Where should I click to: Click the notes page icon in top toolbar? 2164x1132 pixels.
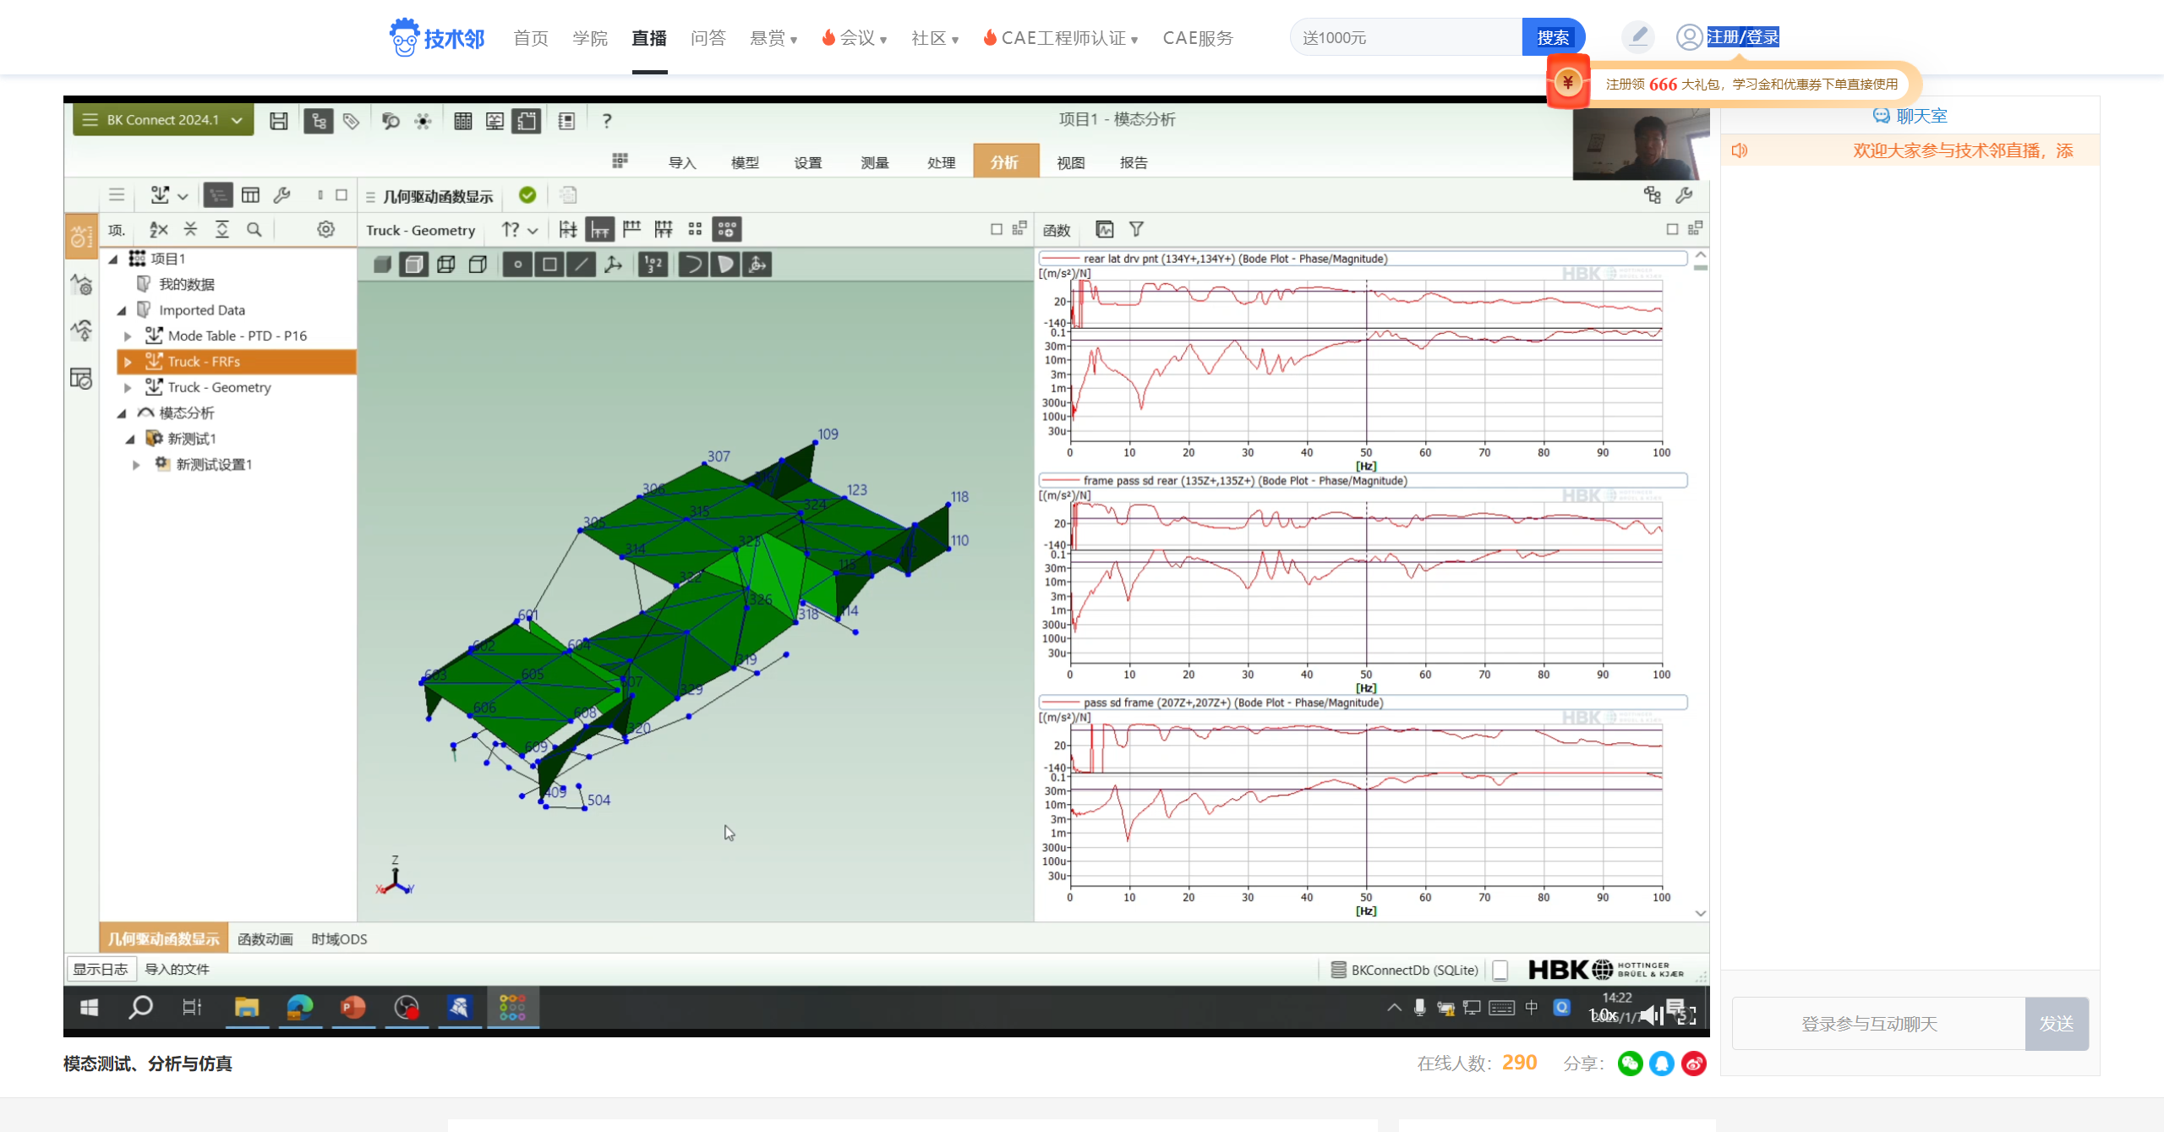[x=566, y=121]
